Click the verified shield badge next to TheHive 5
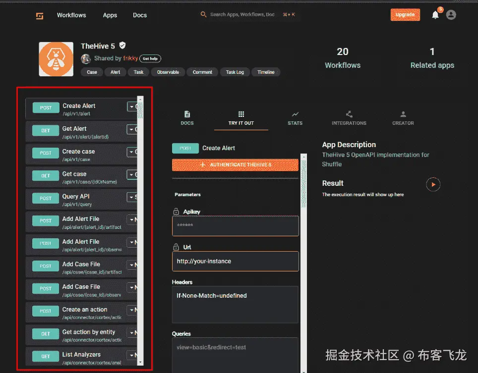This screenshot has width=478, height=373. point(122,46)
